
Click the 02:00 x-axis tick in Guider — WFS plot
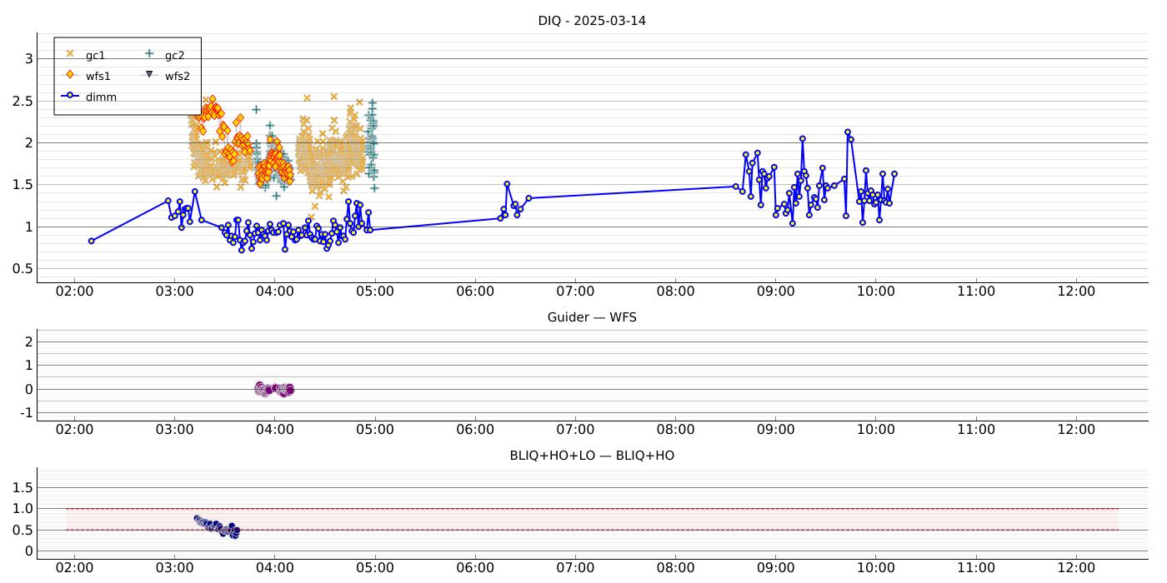(x=74, y=430)
